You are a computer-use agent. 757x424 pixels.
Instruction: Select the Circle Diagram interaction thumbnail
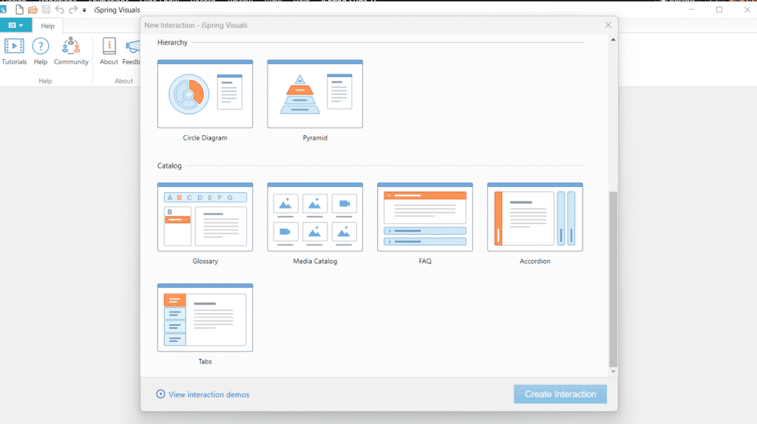[x=205, y=94]
